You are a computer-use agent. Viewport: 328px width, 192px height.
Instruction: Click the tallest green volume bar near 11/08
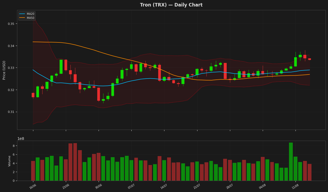pos(291,161)
